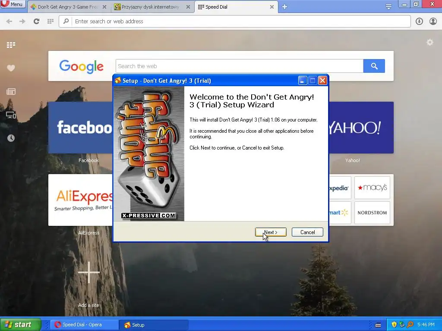
Task: Open the Expedia tile
Action: pos(340,188)
